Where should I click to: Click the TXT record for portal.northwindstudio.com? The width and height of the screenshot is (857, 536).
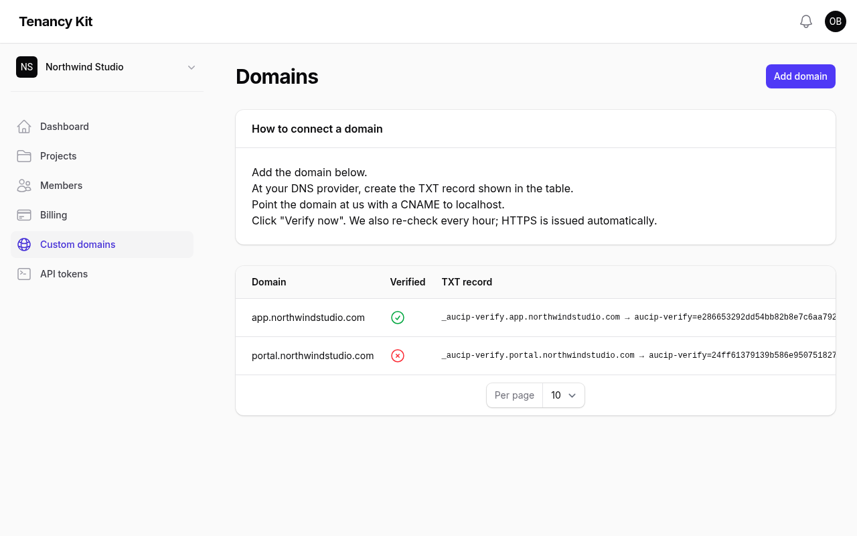tap(639, 356)
